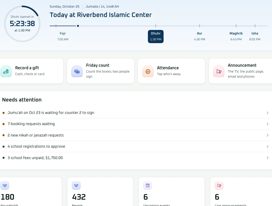272x206 pixels.
Task: Select the highlighted Dhuhr 1:30 PM chip
Action: 156,36
